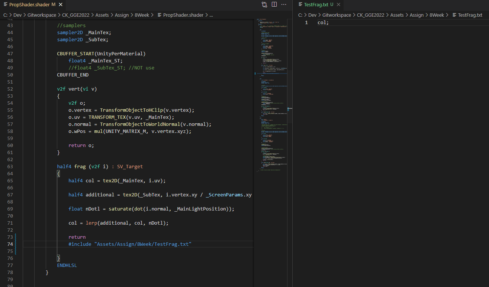This screenshot has width=489, height=287.
Task: Open Gitworkspace breadcrumb in left editor
Action: [41, 15]
